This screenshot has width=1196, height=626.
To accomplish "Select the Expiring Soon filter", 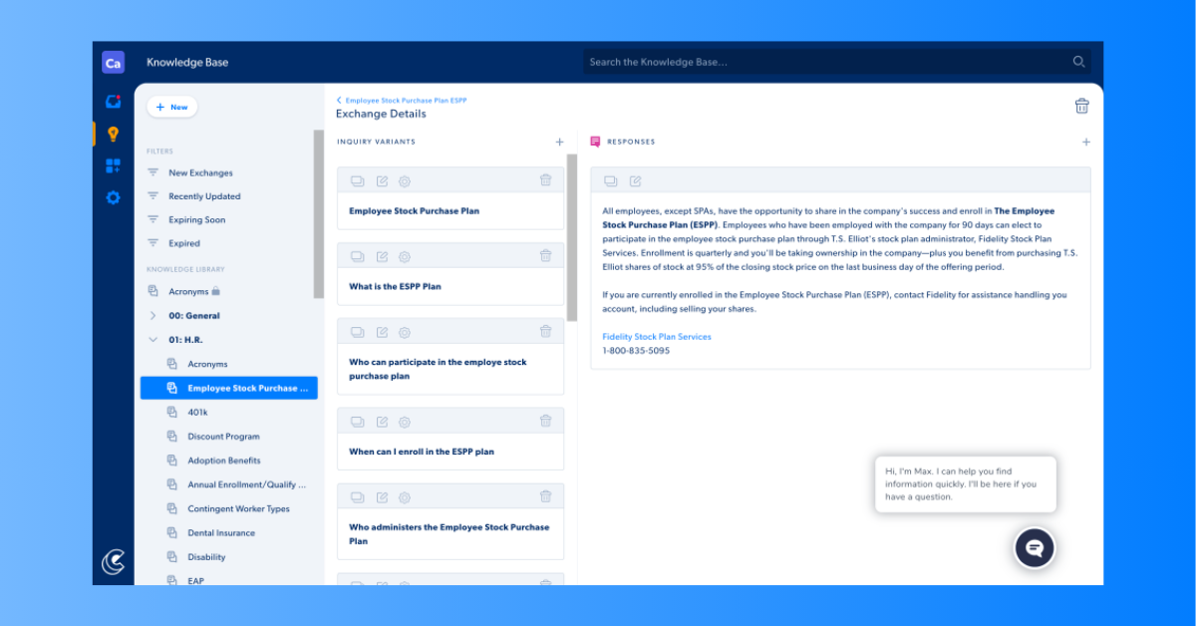I will point(196,220).
